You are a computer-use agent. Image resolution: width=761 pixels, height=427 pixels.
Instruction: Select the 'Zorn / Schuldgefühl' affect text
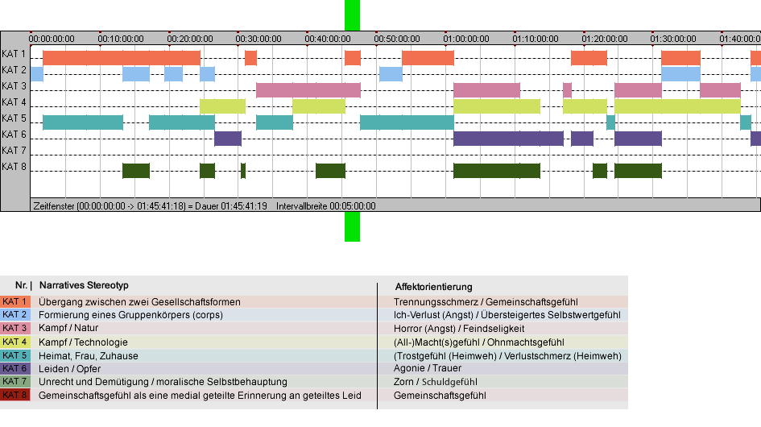436,382
